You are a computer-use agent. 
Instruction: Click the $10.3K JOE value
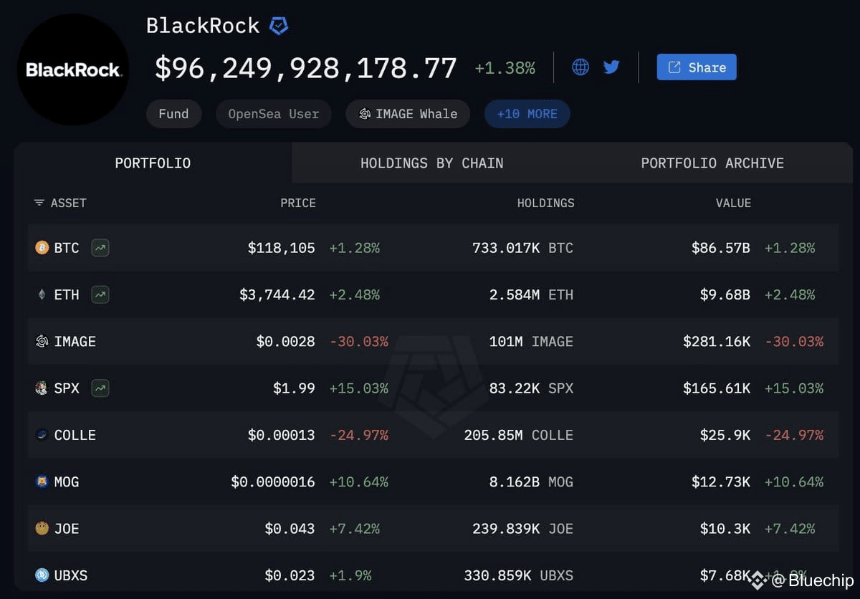[x=725, y=529]
